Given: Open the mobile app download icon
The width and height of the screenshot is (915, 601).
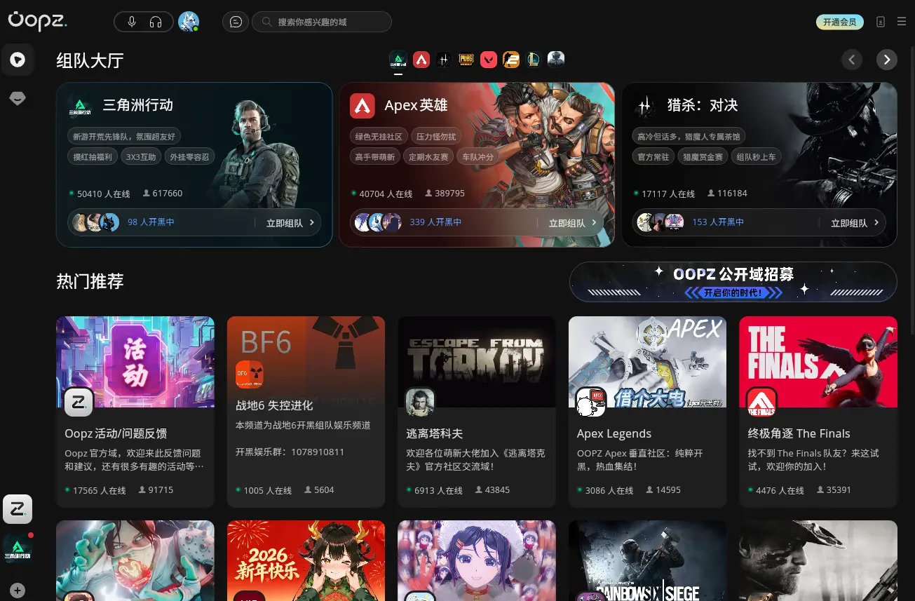Looking at the screenshot, I should pyautogui.click(x=881, y=22).
